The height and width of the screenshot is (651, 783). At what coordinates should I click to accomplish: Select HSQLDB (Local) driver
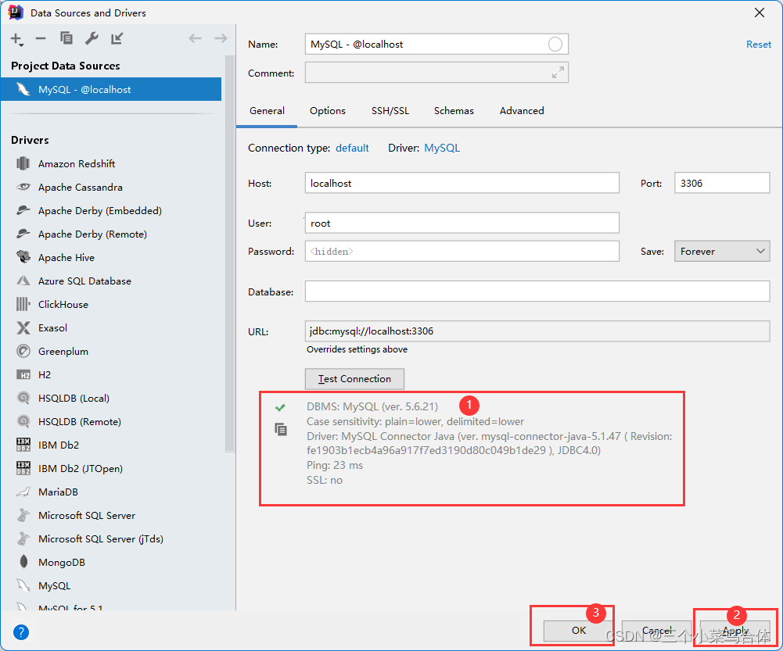point(74,398)
